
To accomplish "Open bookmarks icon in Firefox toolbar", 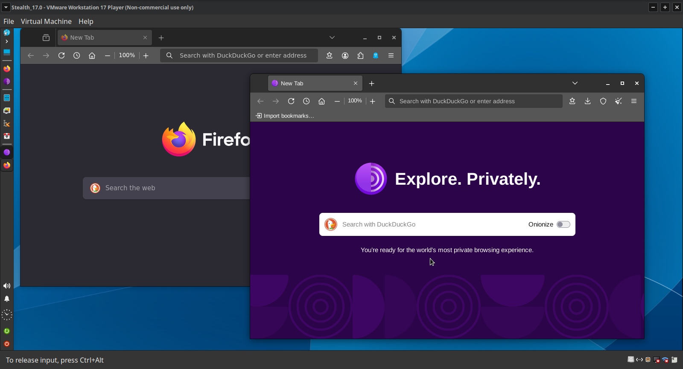I will (330, 55).
